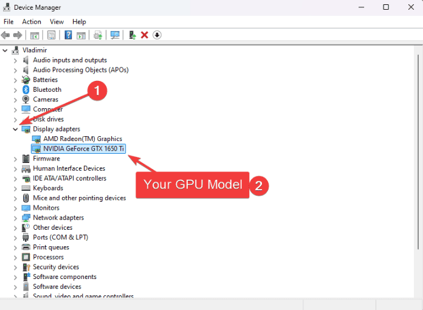Select the Software components label
The image size is (423, 310).
pyautogui.click(x=64, y=277)
